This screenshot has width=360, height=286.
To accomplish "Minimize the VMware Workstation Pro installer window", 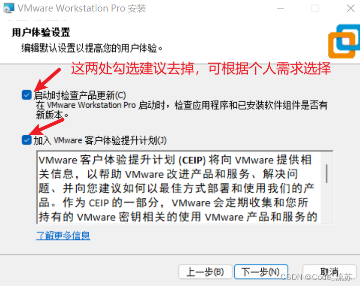I will pyautogui.click(x=280, y=8).
